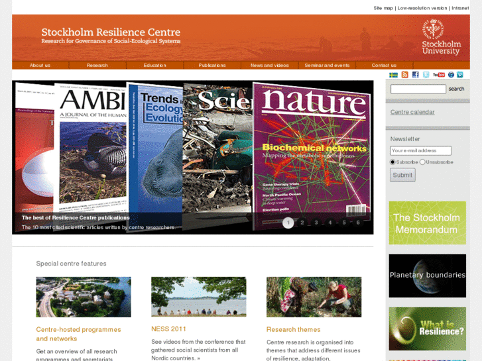Select the Unsubscribe radio button
This screenshot has width=482, height=361.
coord(422,162)
